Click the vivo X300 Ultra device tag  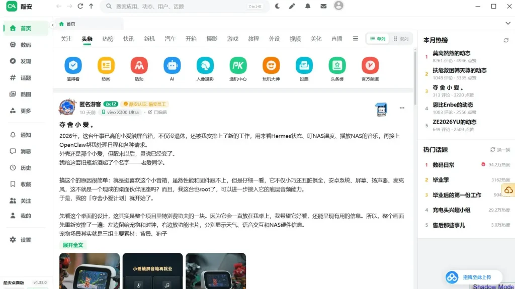point(120,112)
